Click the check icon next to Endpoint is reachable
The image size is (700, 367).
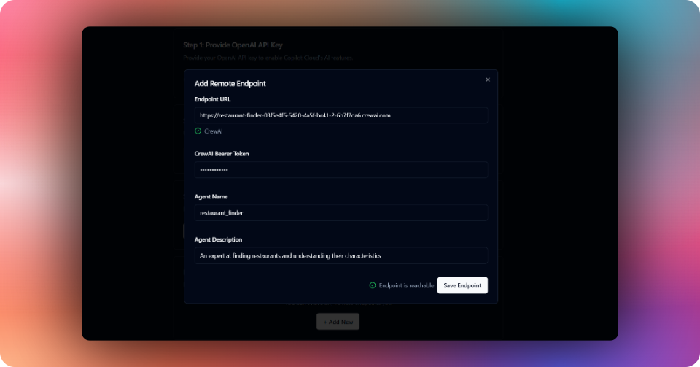(373, 285)
